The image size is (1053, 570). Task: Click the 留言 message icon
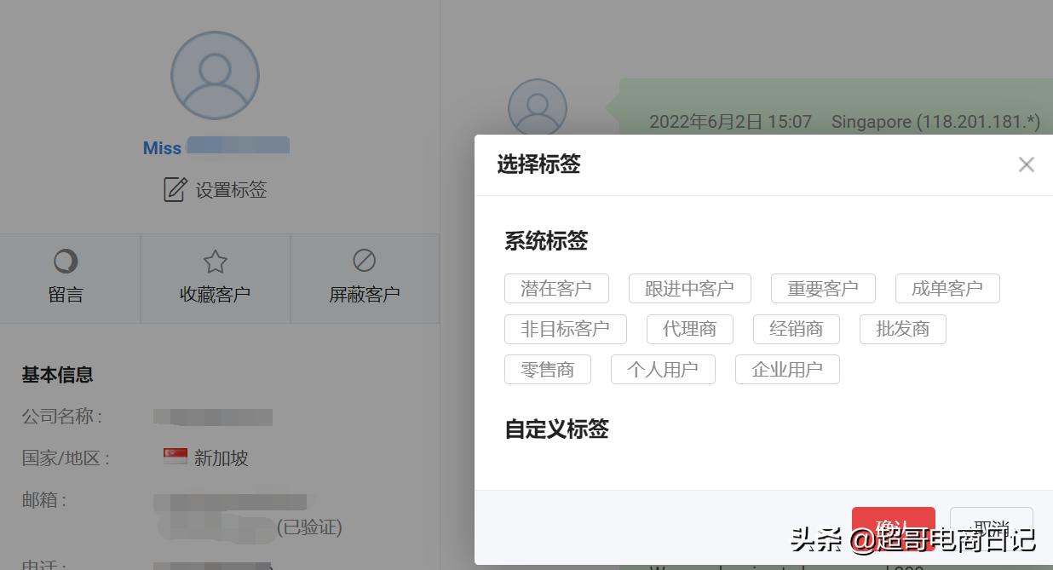pos(66,262)
